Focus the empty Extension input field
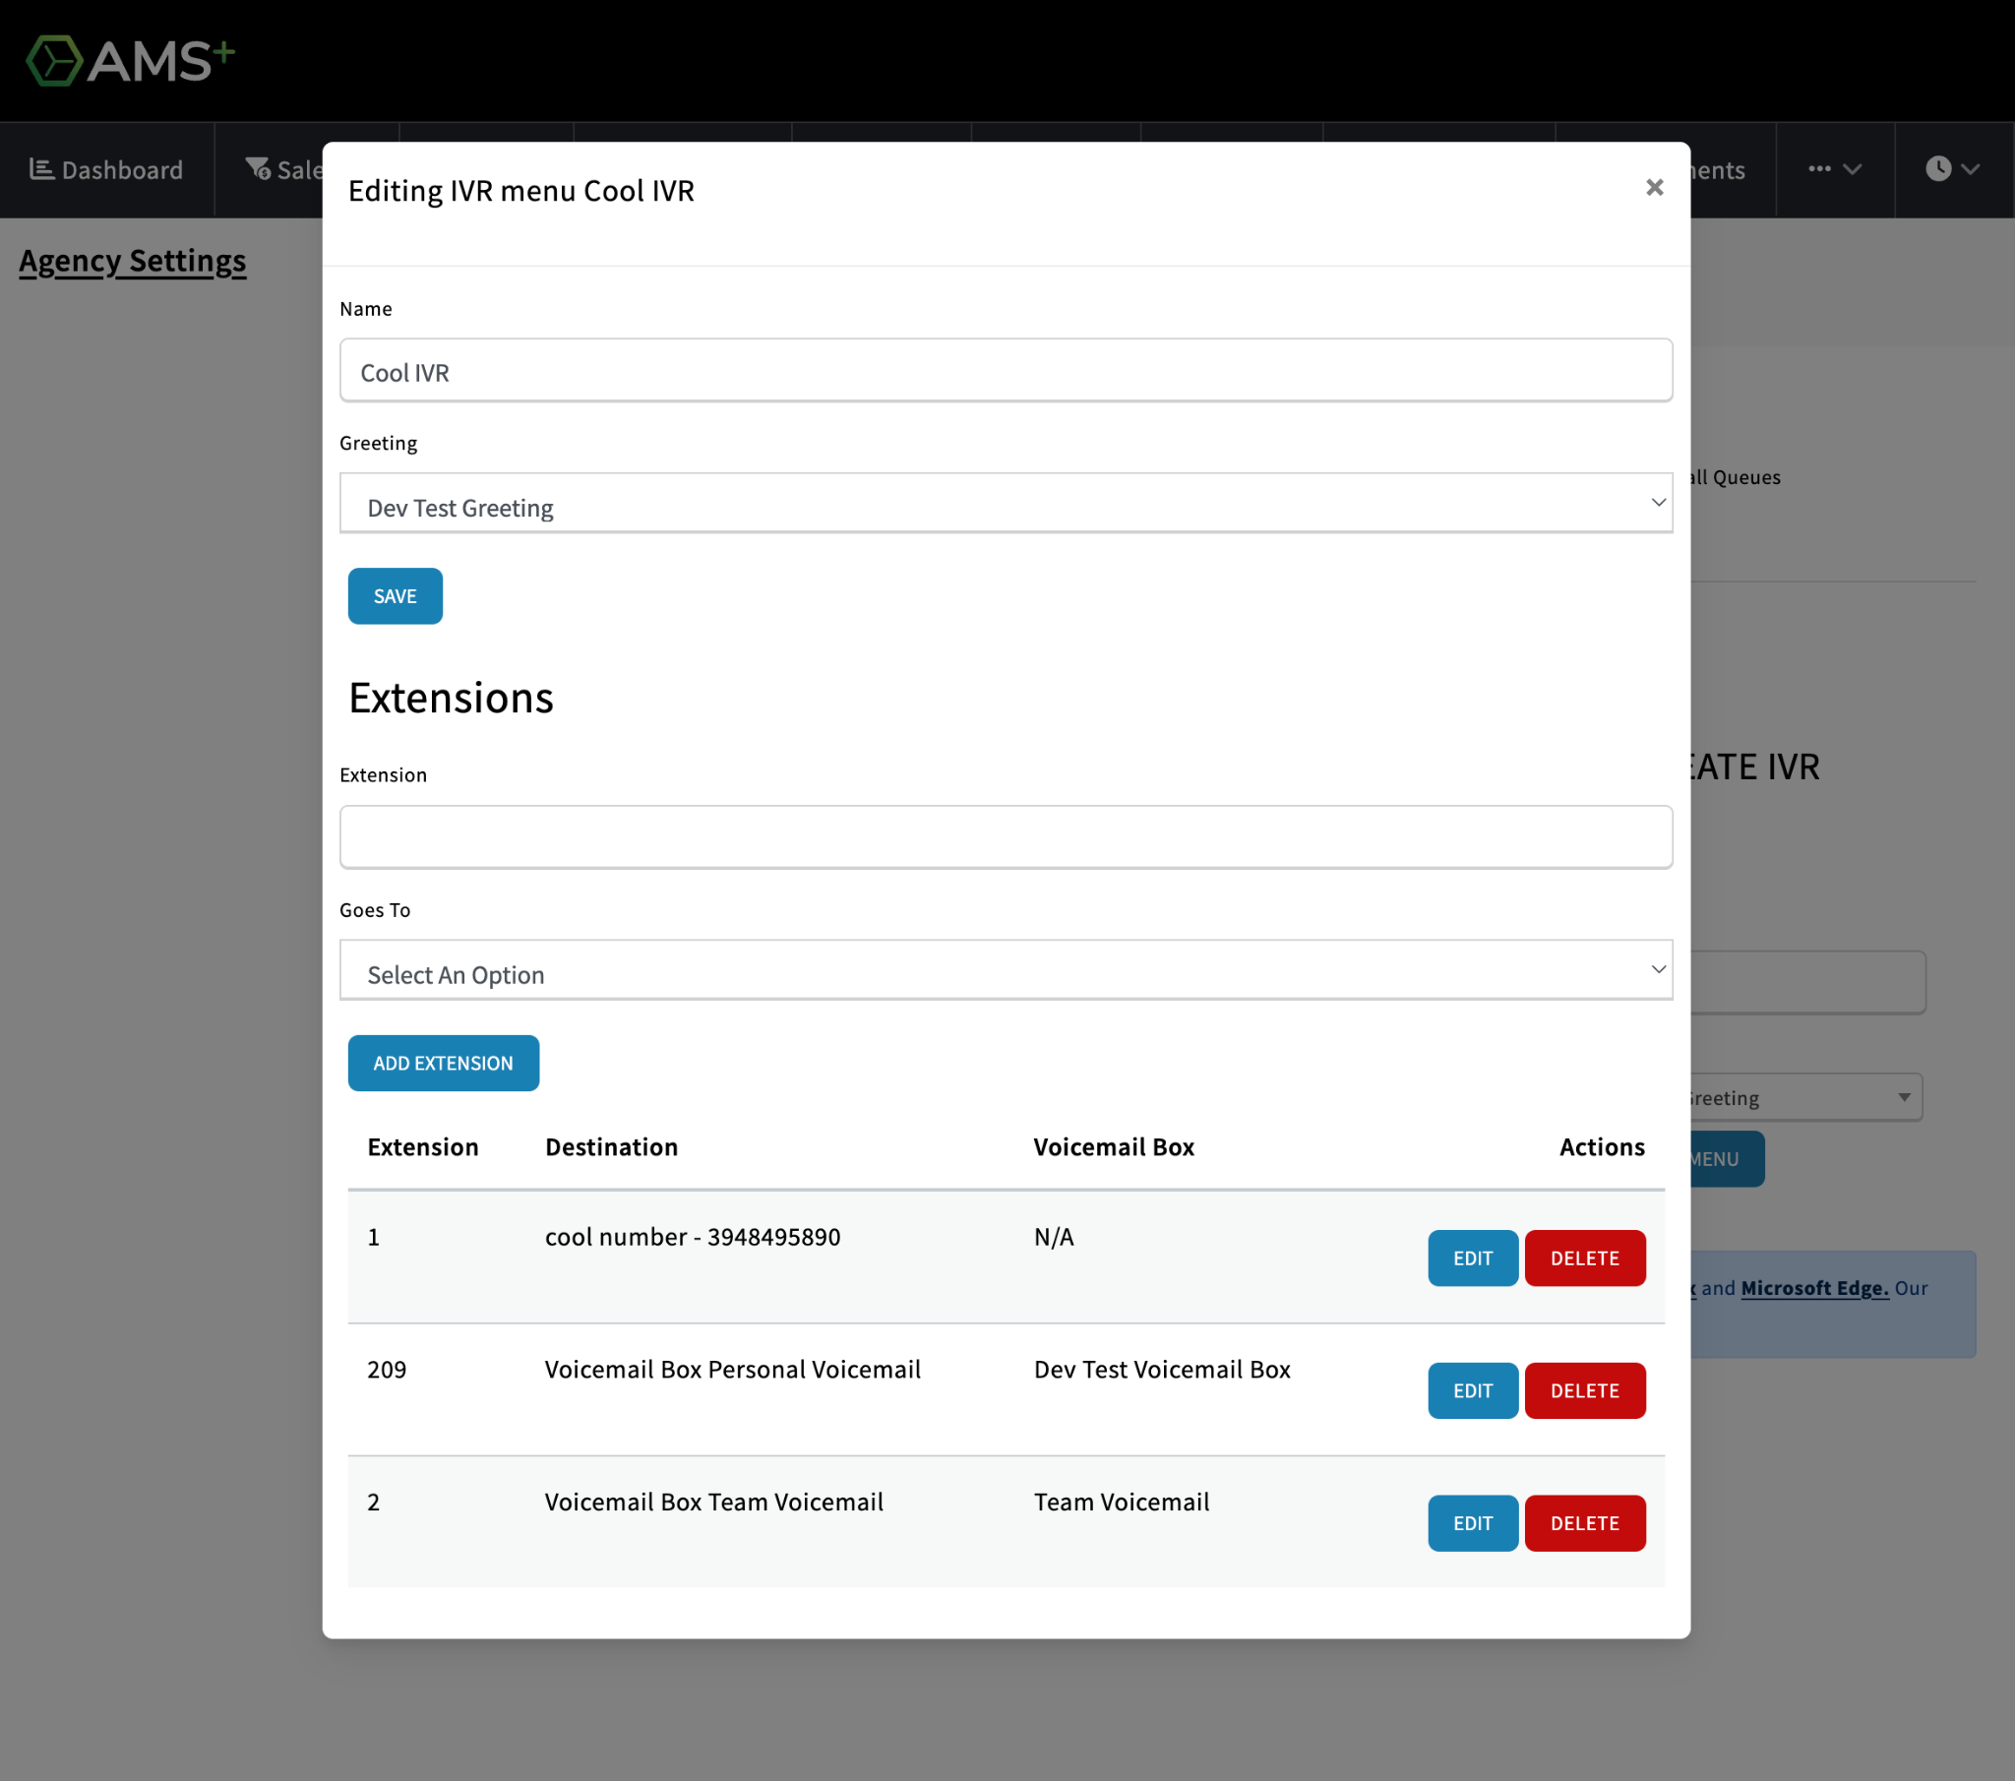The image size is (2015, 1781). 1006,837
